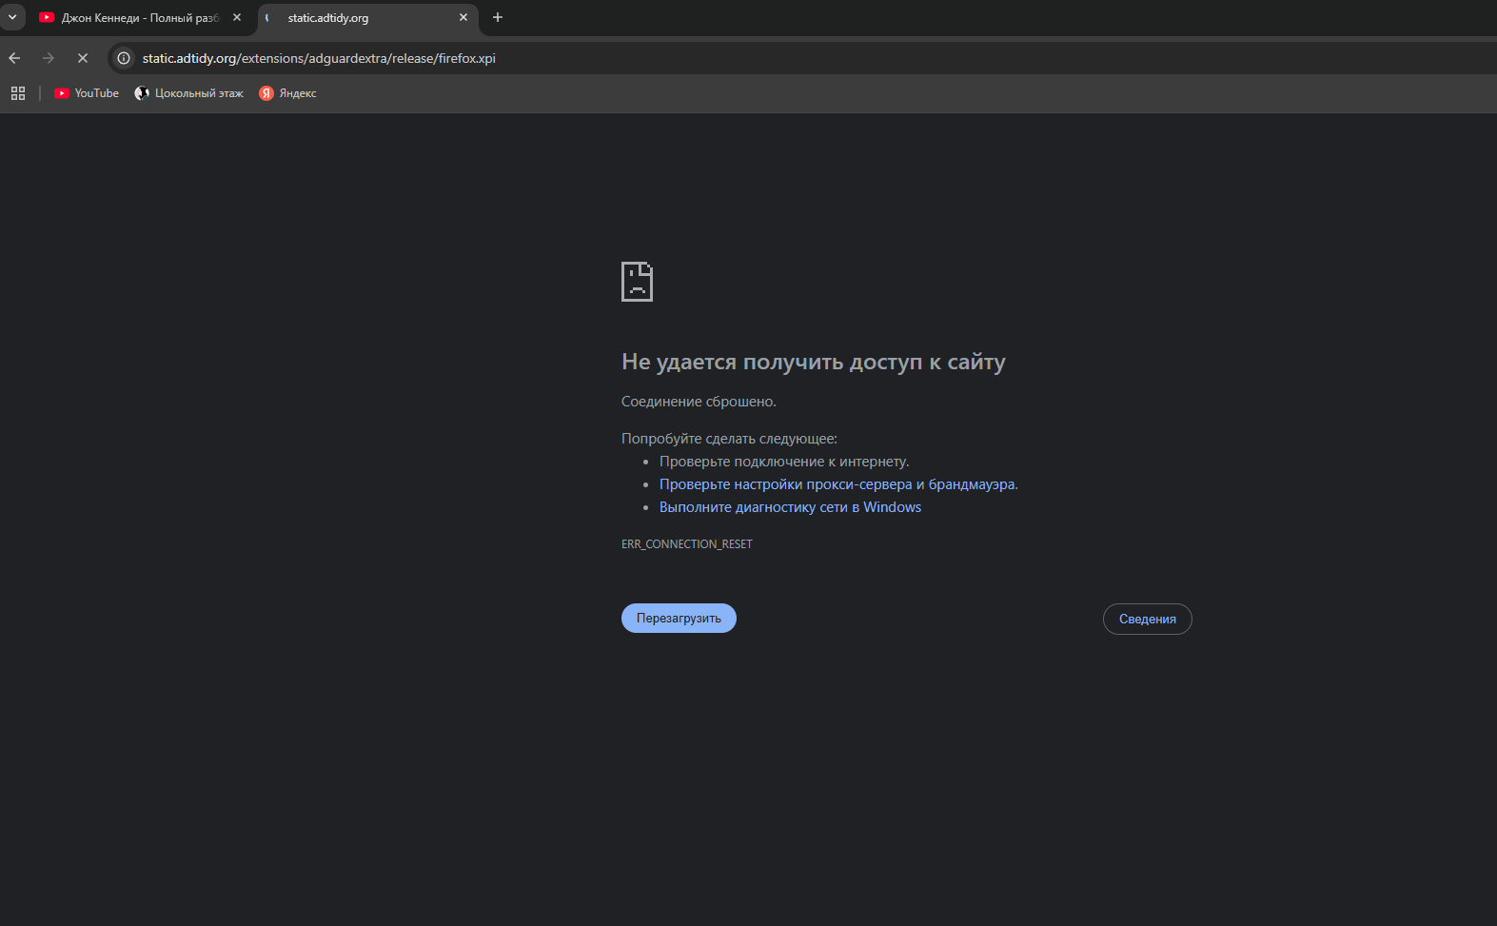Open the Яндекс bookmark
Viewport: 1497px width, 926px height.
(288, 93)
